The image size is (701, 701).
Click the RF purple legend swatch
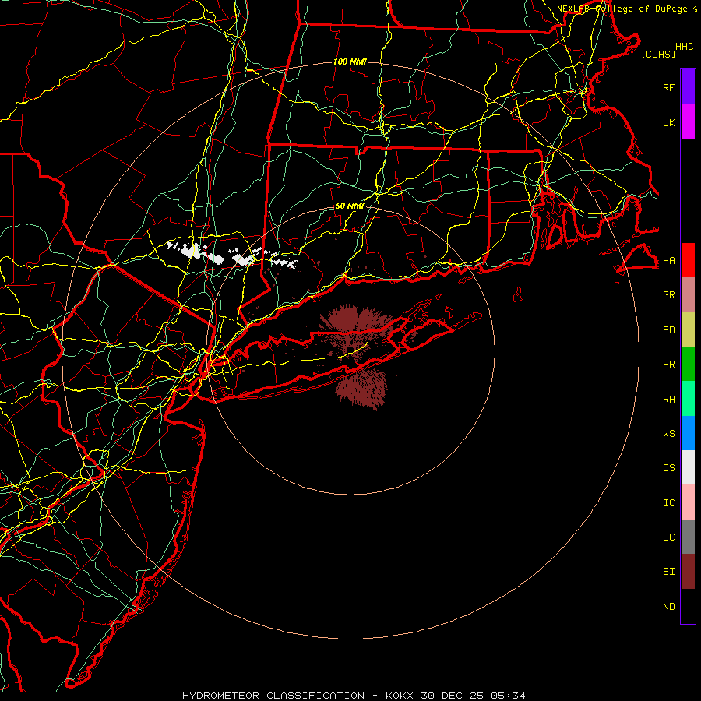pyautogui.click(x=688, y=87)
